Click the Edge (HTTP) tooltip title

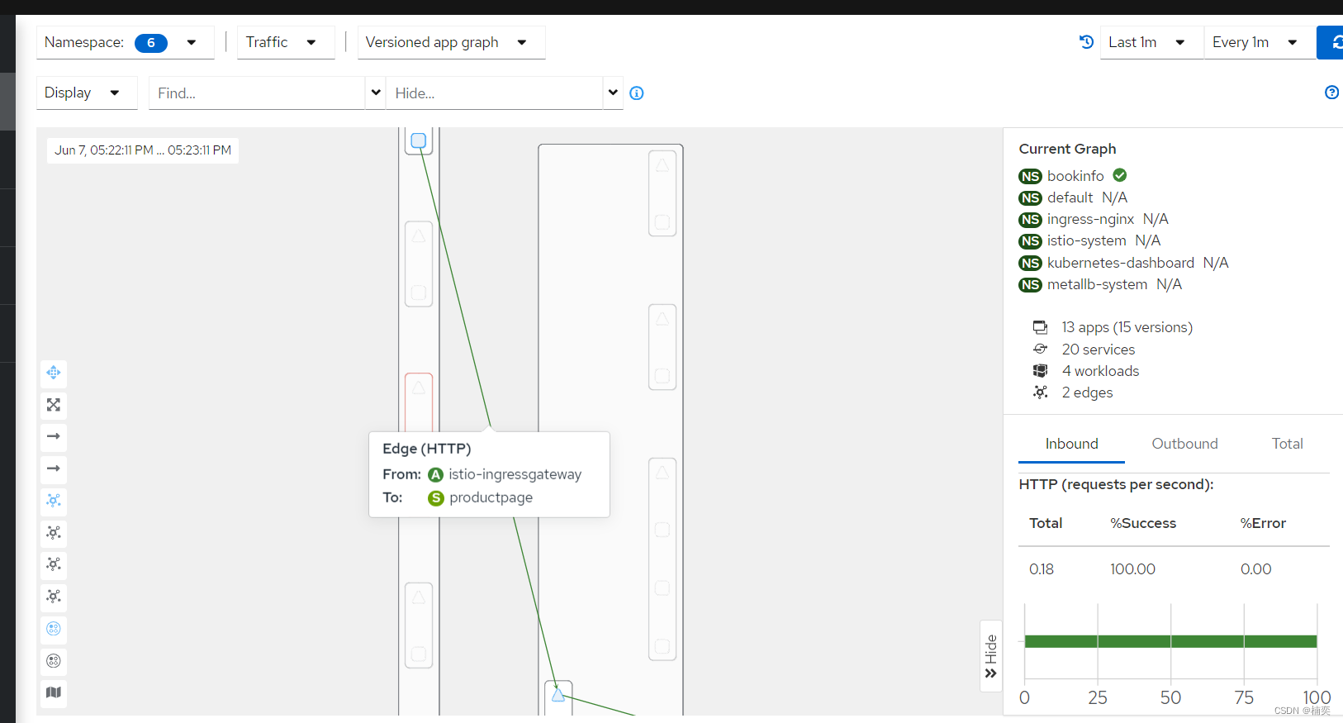tap(426, 449)
